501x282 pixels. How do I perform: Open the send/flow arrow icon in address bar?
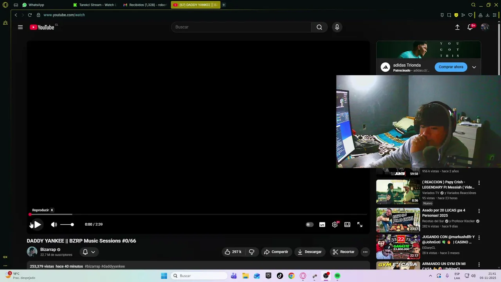[463, 15]
